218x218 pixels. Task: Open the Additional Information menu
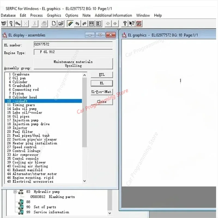pyautogui.click(x=113, y=15)
